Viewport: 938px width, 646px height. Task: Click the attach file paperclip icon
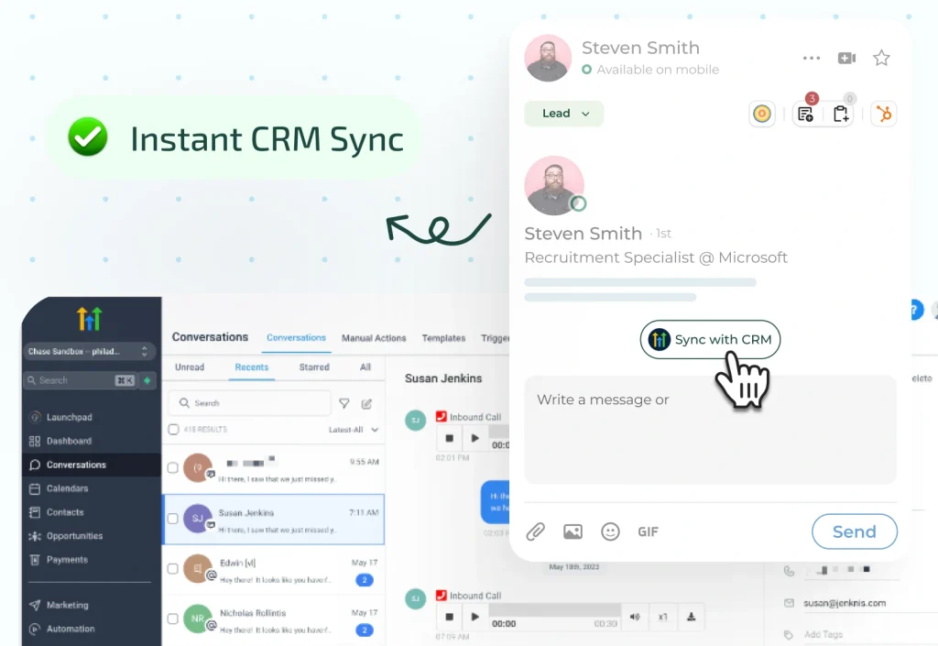535,531
